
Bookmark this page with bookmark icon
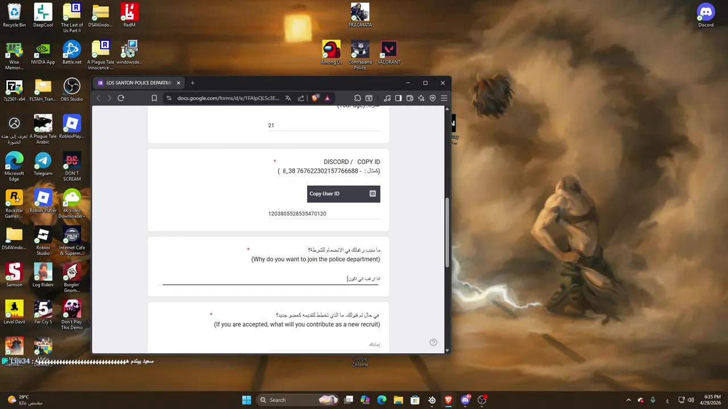pyautogui.click(x=154, y=98)
